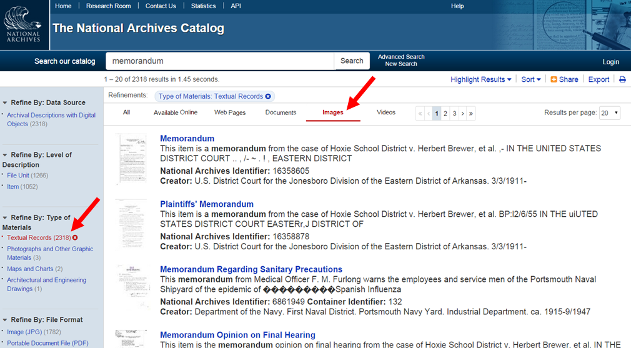This screenshot has height=348, width=631.
Task: Collapse the Refine By: File Format section
Action: (x=5, y=320)
